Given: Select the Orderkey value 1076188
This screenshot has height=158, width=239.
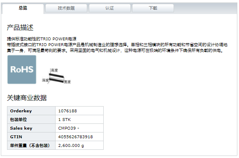Looking at the screenshot, I should (67, 111).
